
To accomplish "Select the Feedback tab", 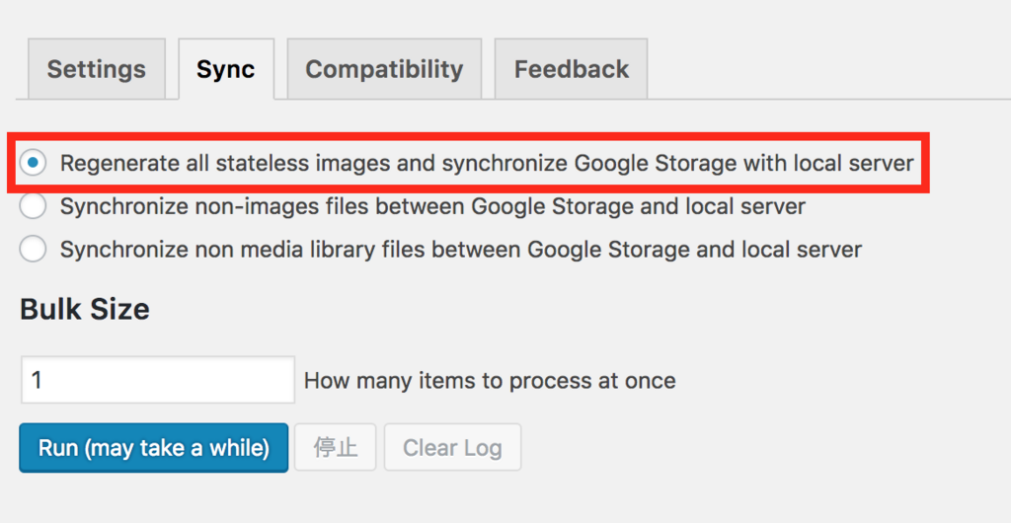I will (x=571, y=69).
